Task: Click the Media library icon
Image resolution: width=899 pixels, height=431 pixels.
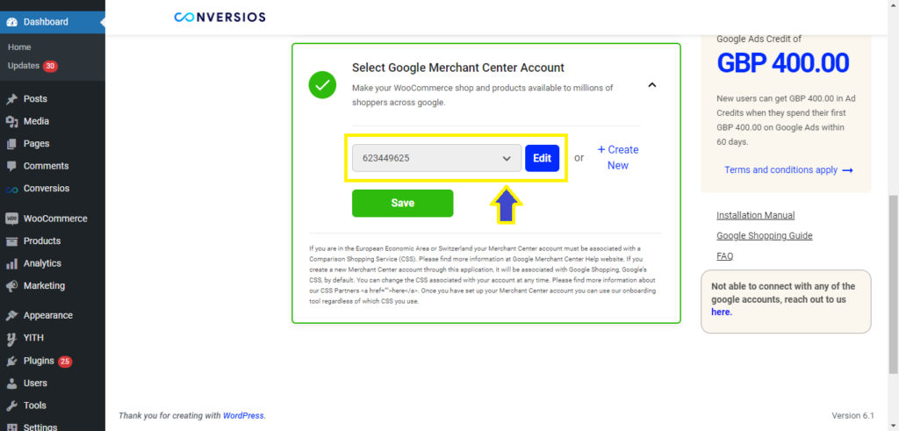Action: (x=11, y=121)
